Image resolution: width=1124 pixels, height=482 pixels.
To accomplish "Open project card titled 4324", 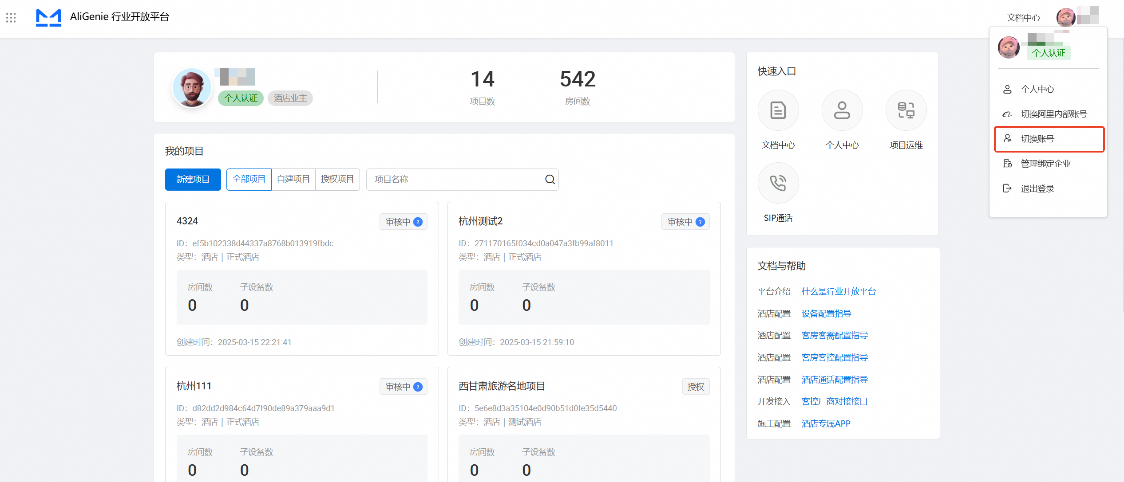I will tap(302, 279).
